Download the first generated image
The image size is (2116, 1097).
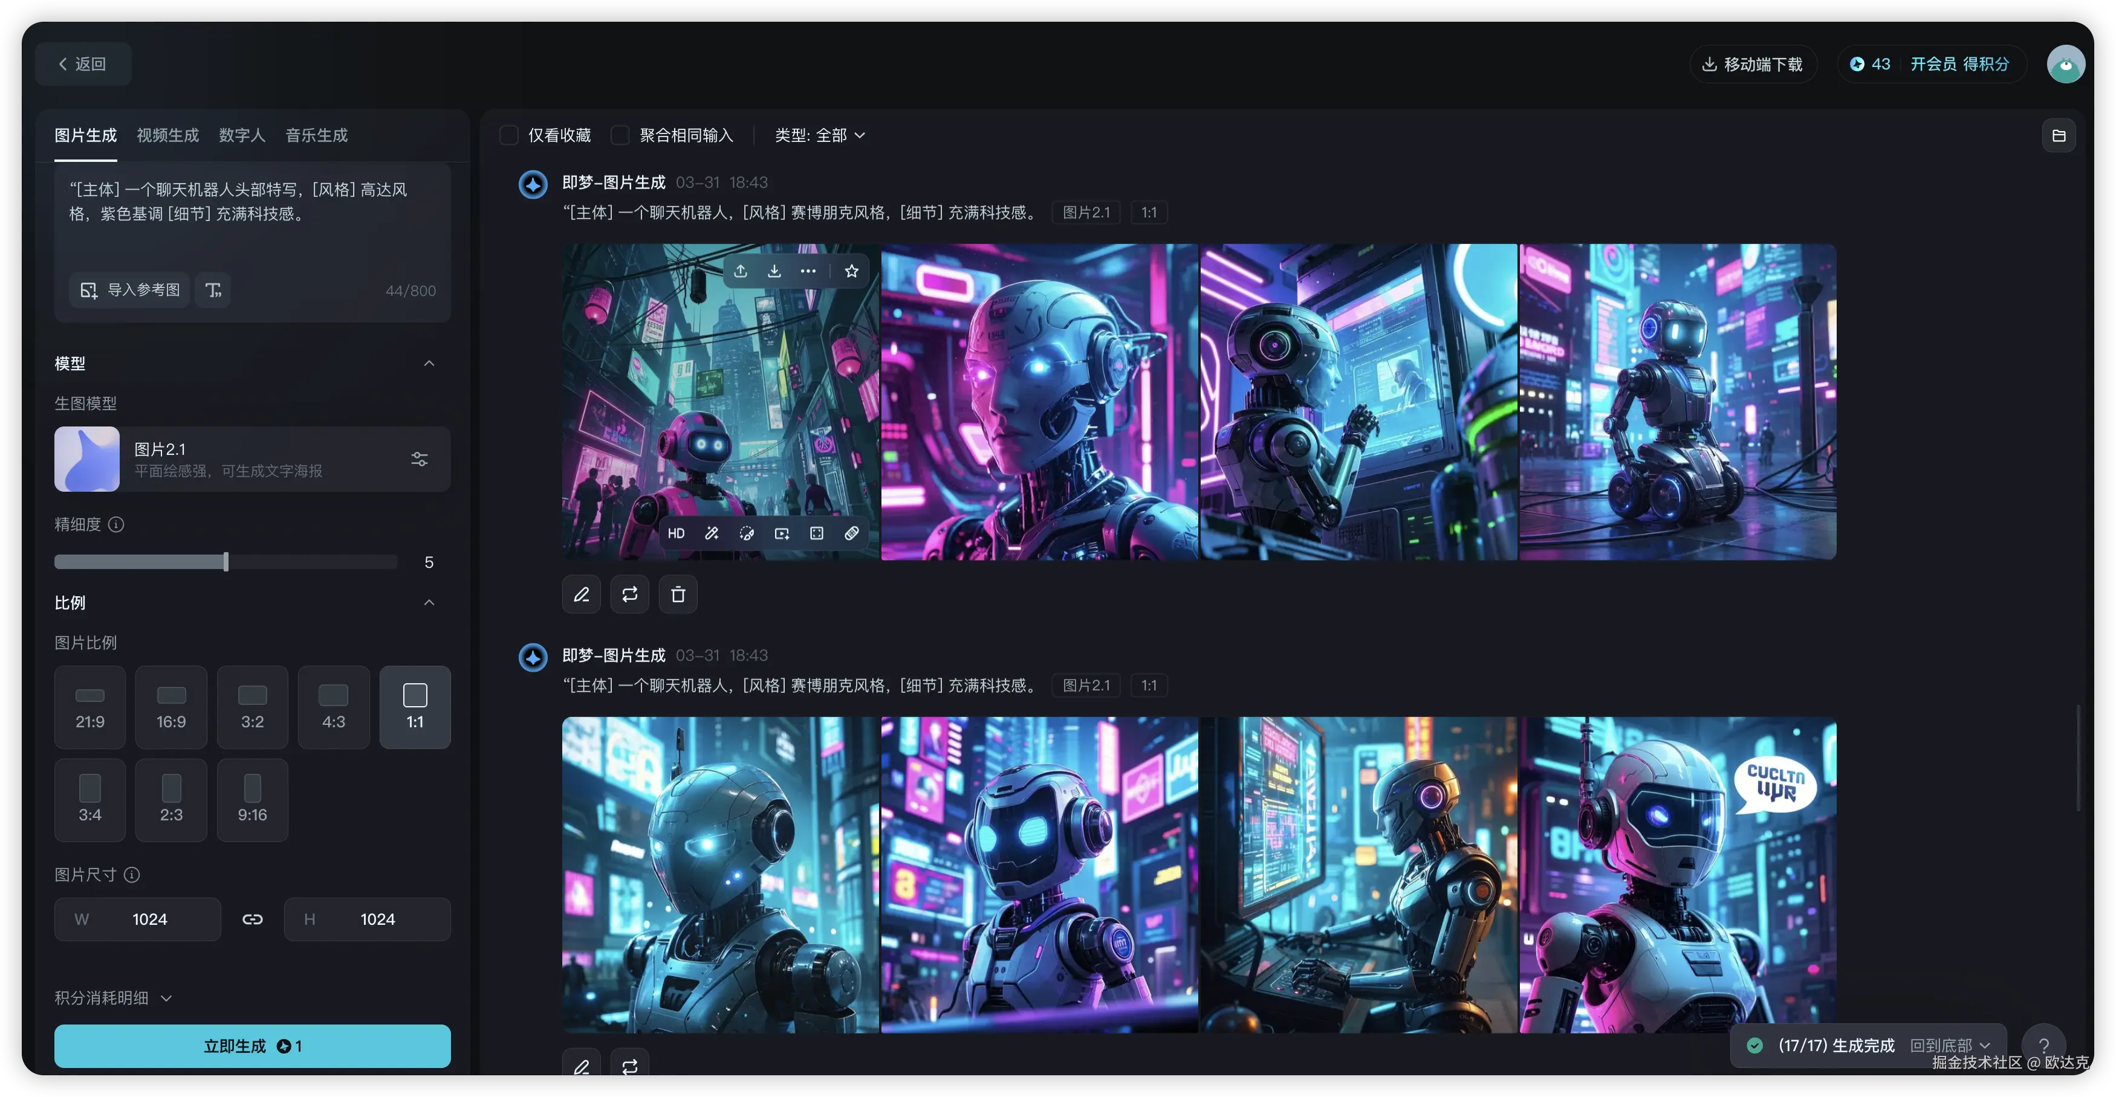(774, 271)
